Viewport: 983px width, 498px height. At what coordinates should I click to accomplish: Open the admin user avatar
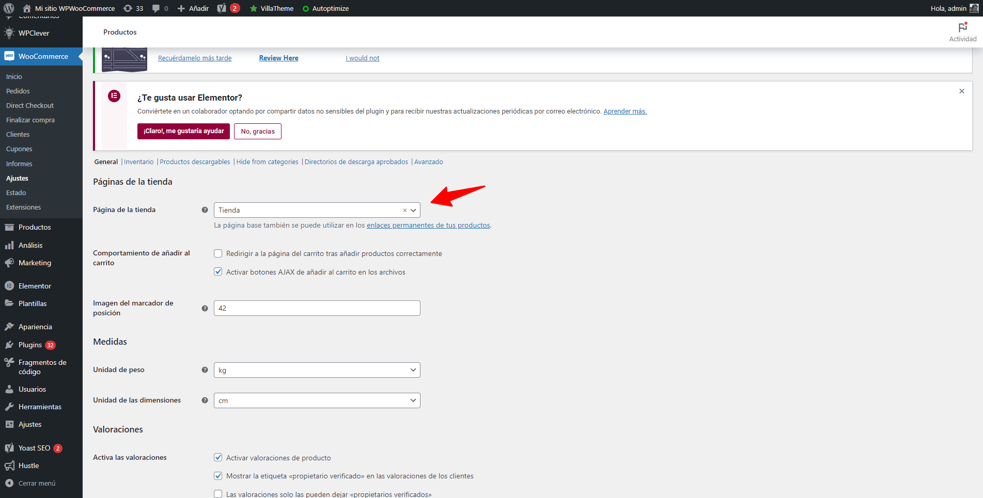click(x=974, y=8)
